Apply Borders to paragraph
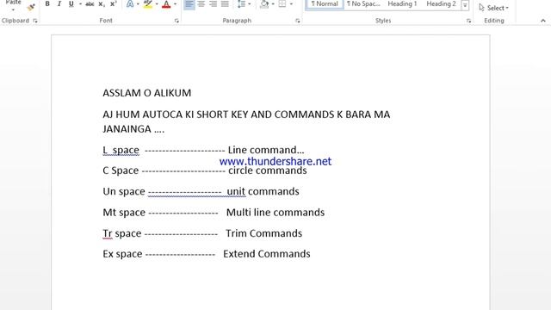 tap(282, 3)
